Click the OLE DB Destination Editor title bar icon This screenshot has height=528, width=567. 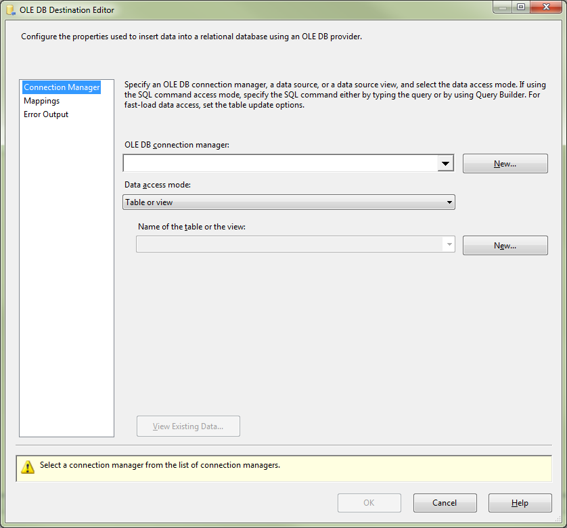point(9,9)
